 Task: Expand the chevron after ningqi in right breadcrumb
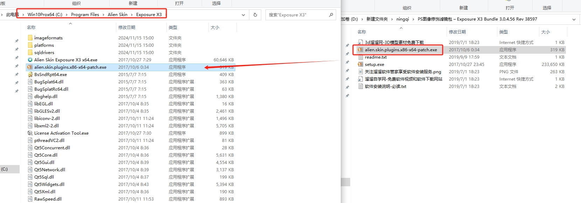(x=413, y=19)
